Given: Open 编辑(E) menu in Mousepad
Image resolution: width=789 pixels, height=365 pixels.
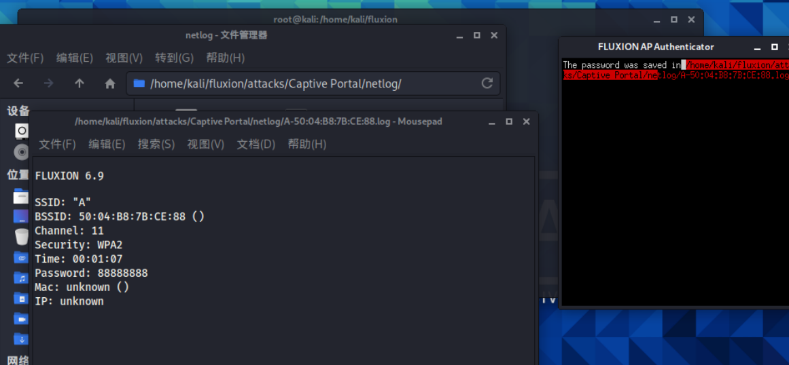Looking at the screenshot, I should coord(107,145).
